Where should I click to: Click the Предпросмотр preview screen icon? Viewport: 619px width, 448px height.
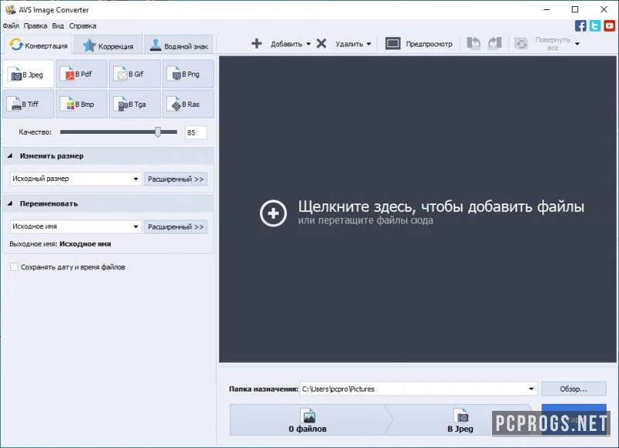(393, 43)
